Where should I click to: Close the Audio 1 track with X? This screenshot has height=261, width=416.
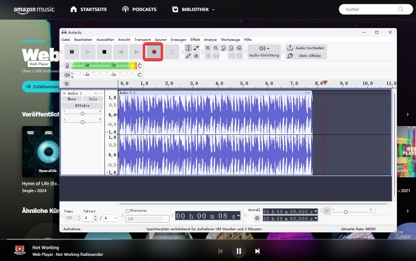[x=65, y=93]
